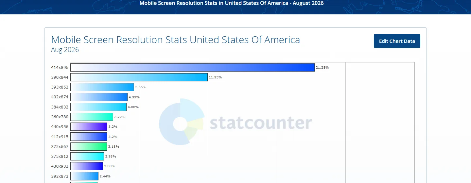Click the Edit Chart Data button

tap(397, 41)
